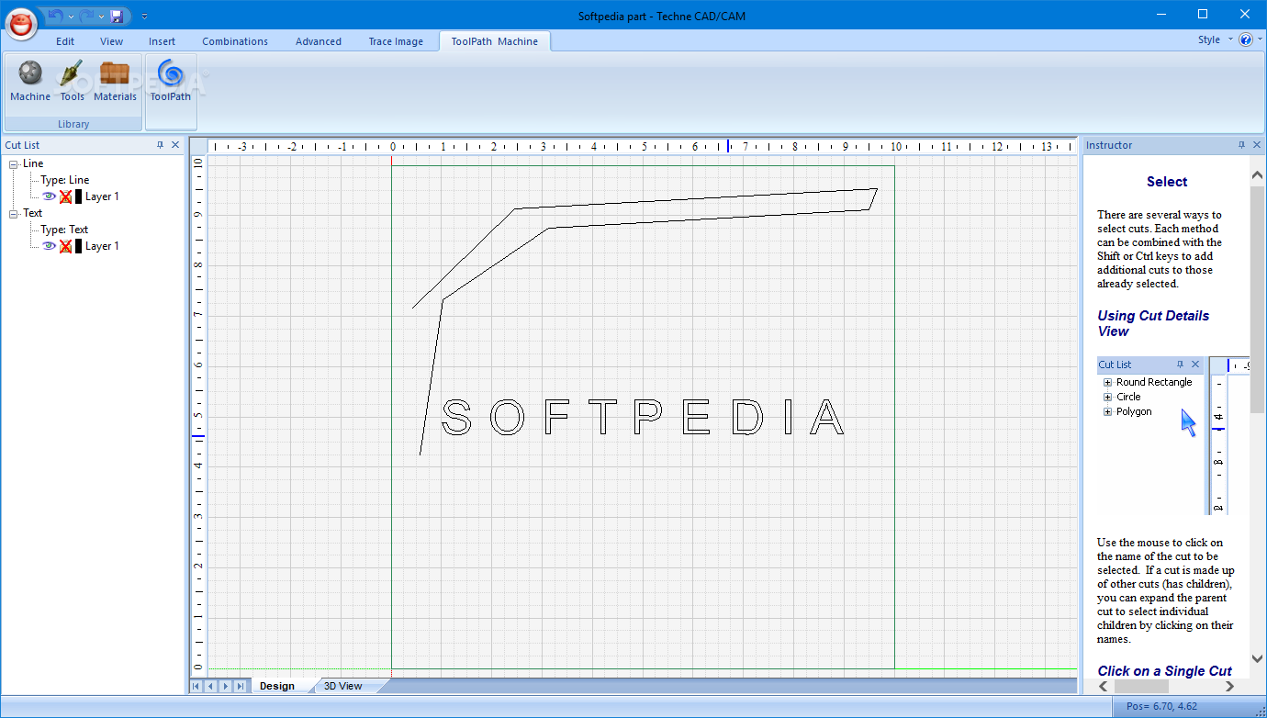Viewport: 1267px width, 718px height.
Task: Select the Line item in Cut List
Action: tap(33, 163)
